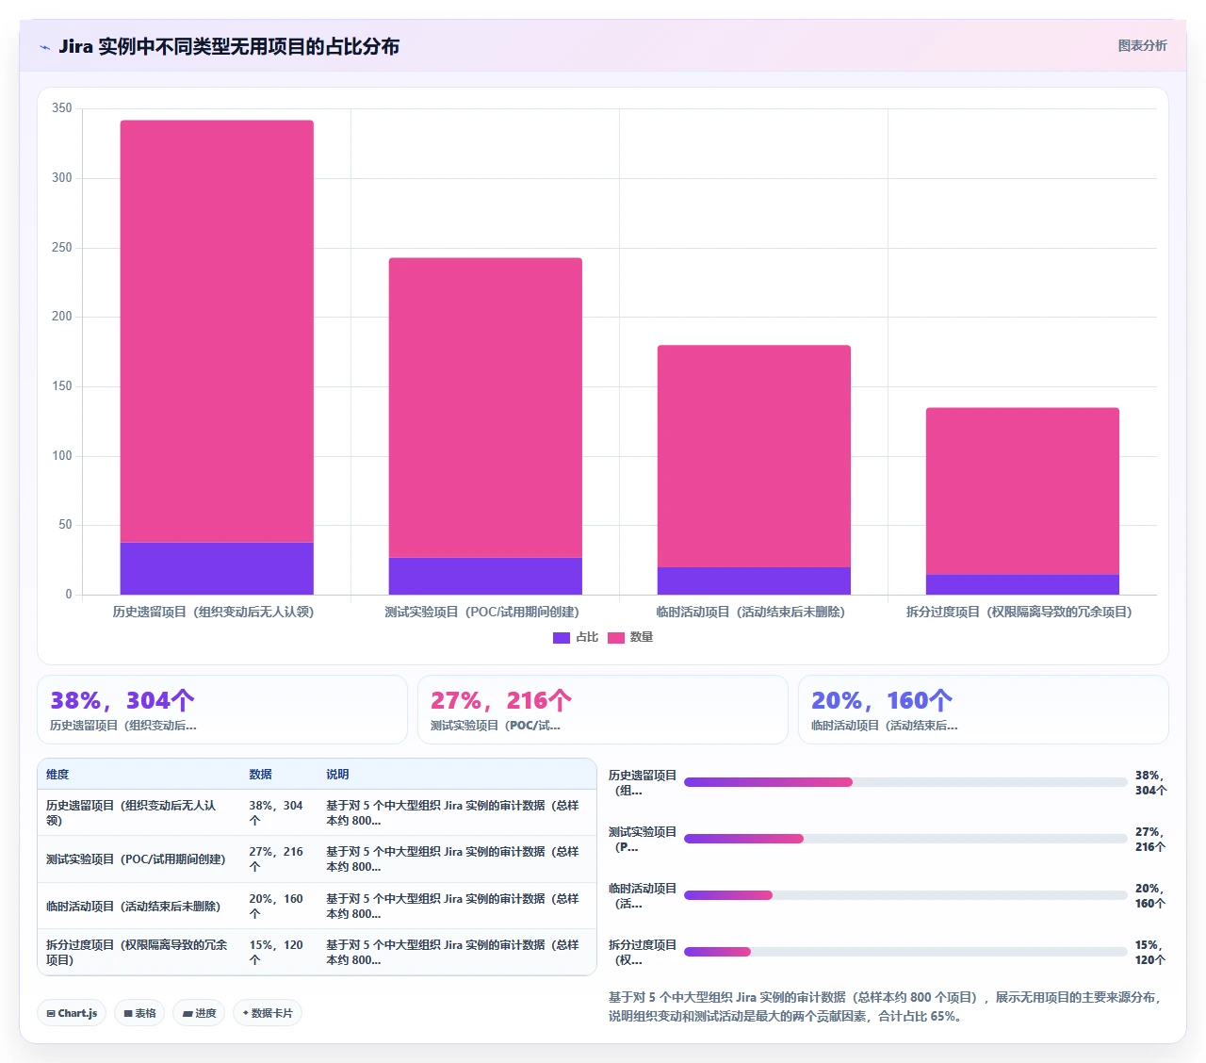Open the 图表分析 label in the header
This screenshot has height=1063, width=1206.
[x=1142, y=45]
